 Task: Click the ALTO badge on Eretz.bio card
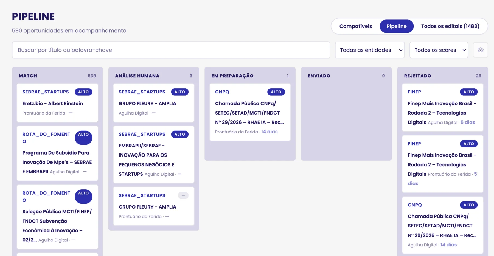(x=83, y=92)
